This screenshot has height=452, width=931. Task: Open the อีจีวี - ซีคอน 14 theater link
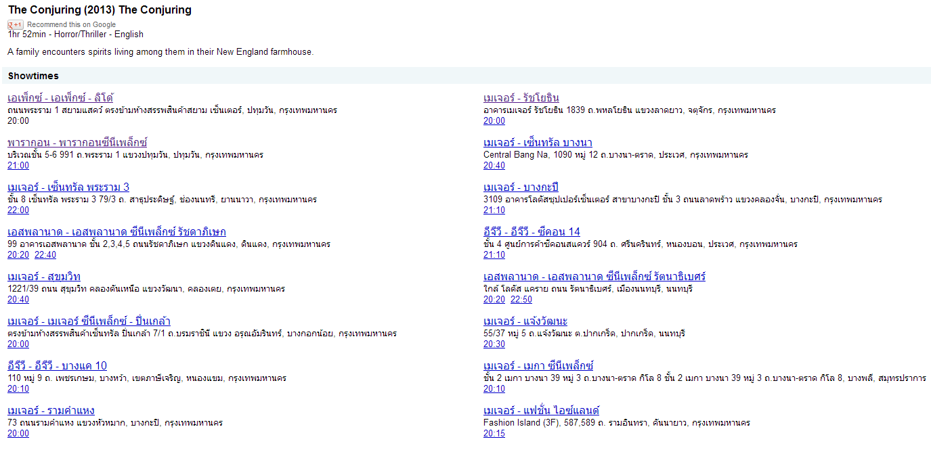coord(532,231)
